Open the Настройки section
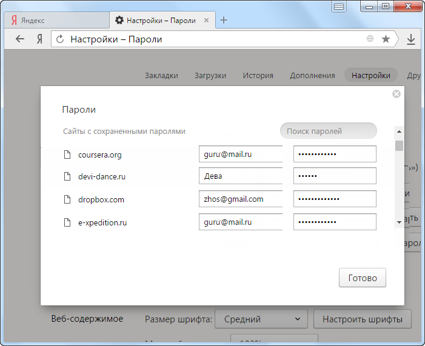425x346 pixels. point(371,75)
